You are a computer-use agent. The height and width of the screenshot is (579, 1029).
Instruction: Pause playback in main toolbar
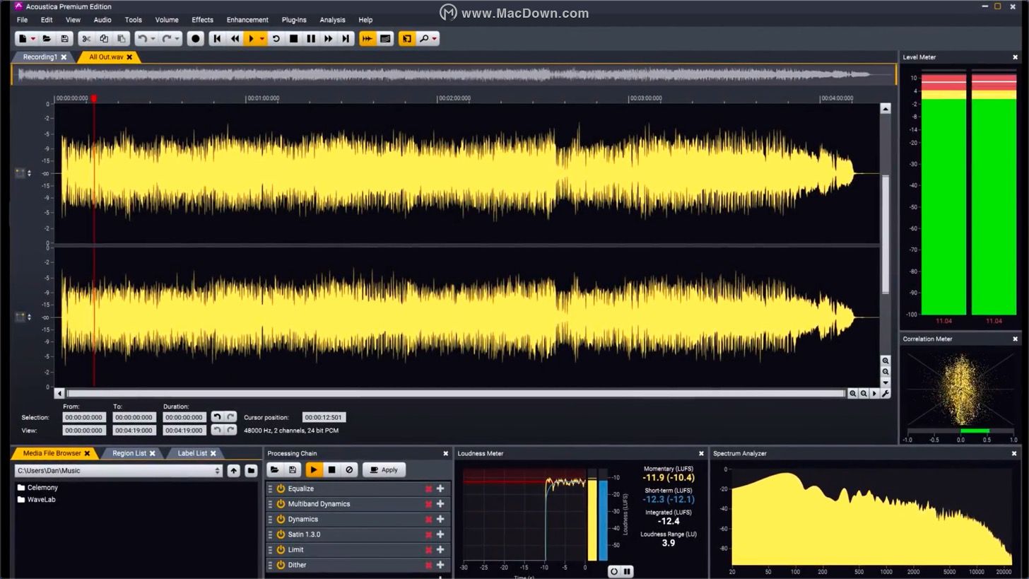[x=311, y=39]
